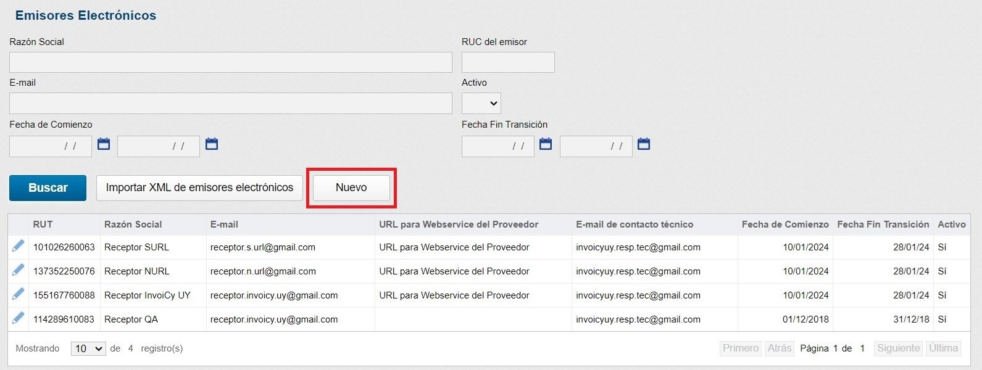982x370 pixels.
Task: Edit the Receptor SURL row pencil icon
Action: (18, 246)
